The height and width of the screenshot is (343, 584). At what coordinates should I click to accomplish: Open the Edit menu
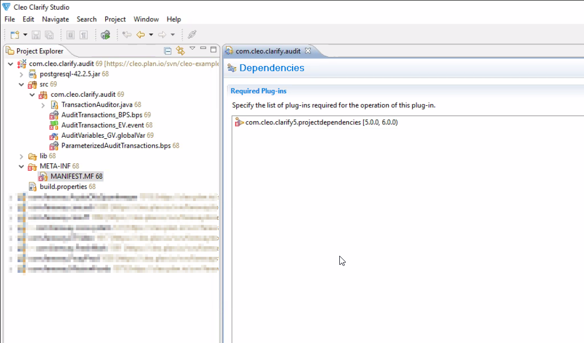point(28,19)
